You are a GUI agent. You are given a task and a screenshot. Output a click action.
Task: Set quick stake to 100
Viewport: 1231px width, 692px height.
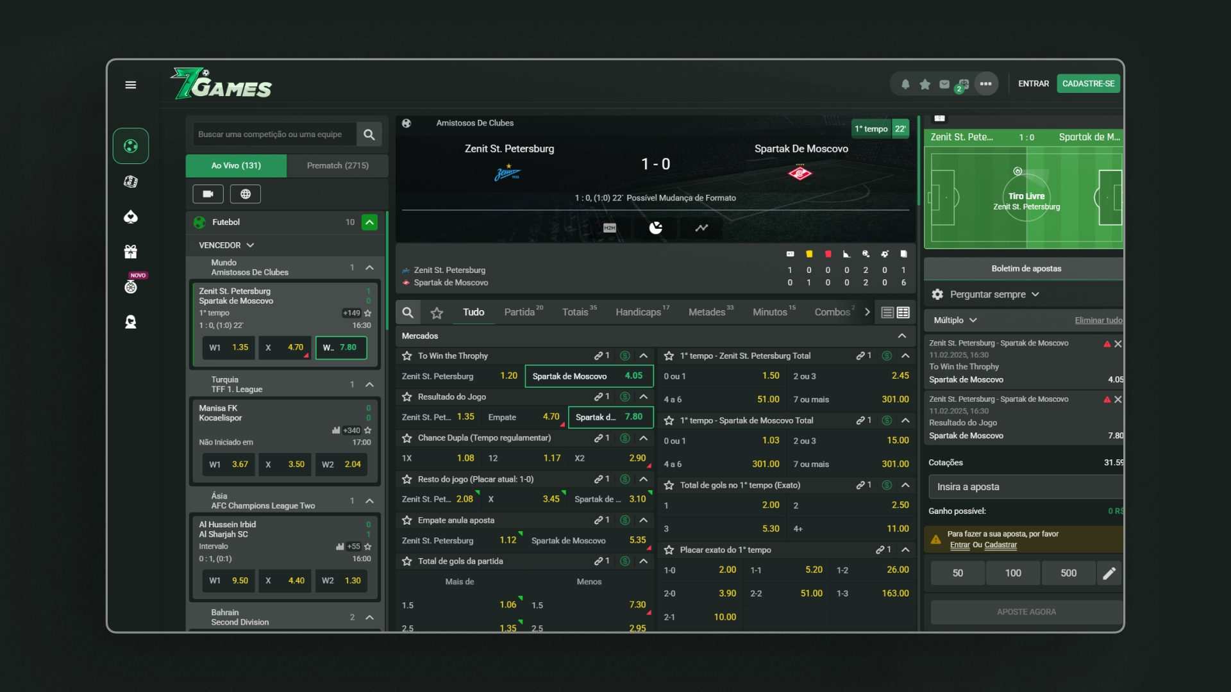point(1013,573)
